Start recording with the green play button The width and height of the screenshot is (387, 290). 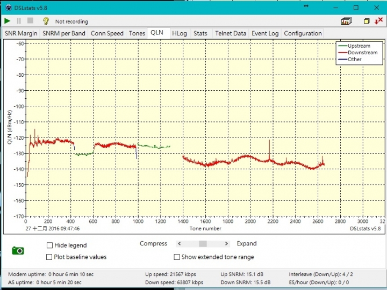pos(7,21)
